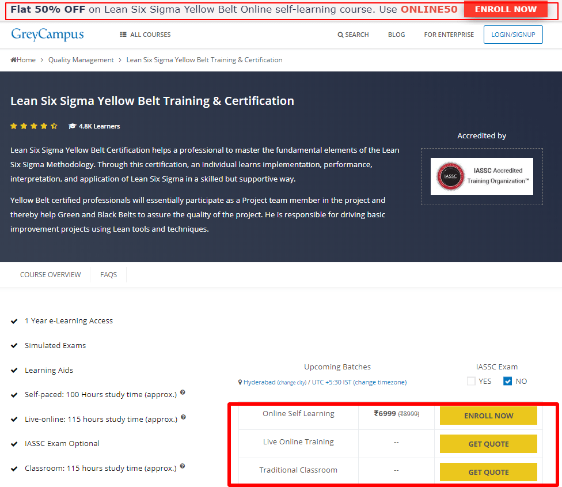The height and width of the screenshot is (487, 562).
Task: Uncheck the IASSC Exam NO checkbox
Action: click(507, 381)
